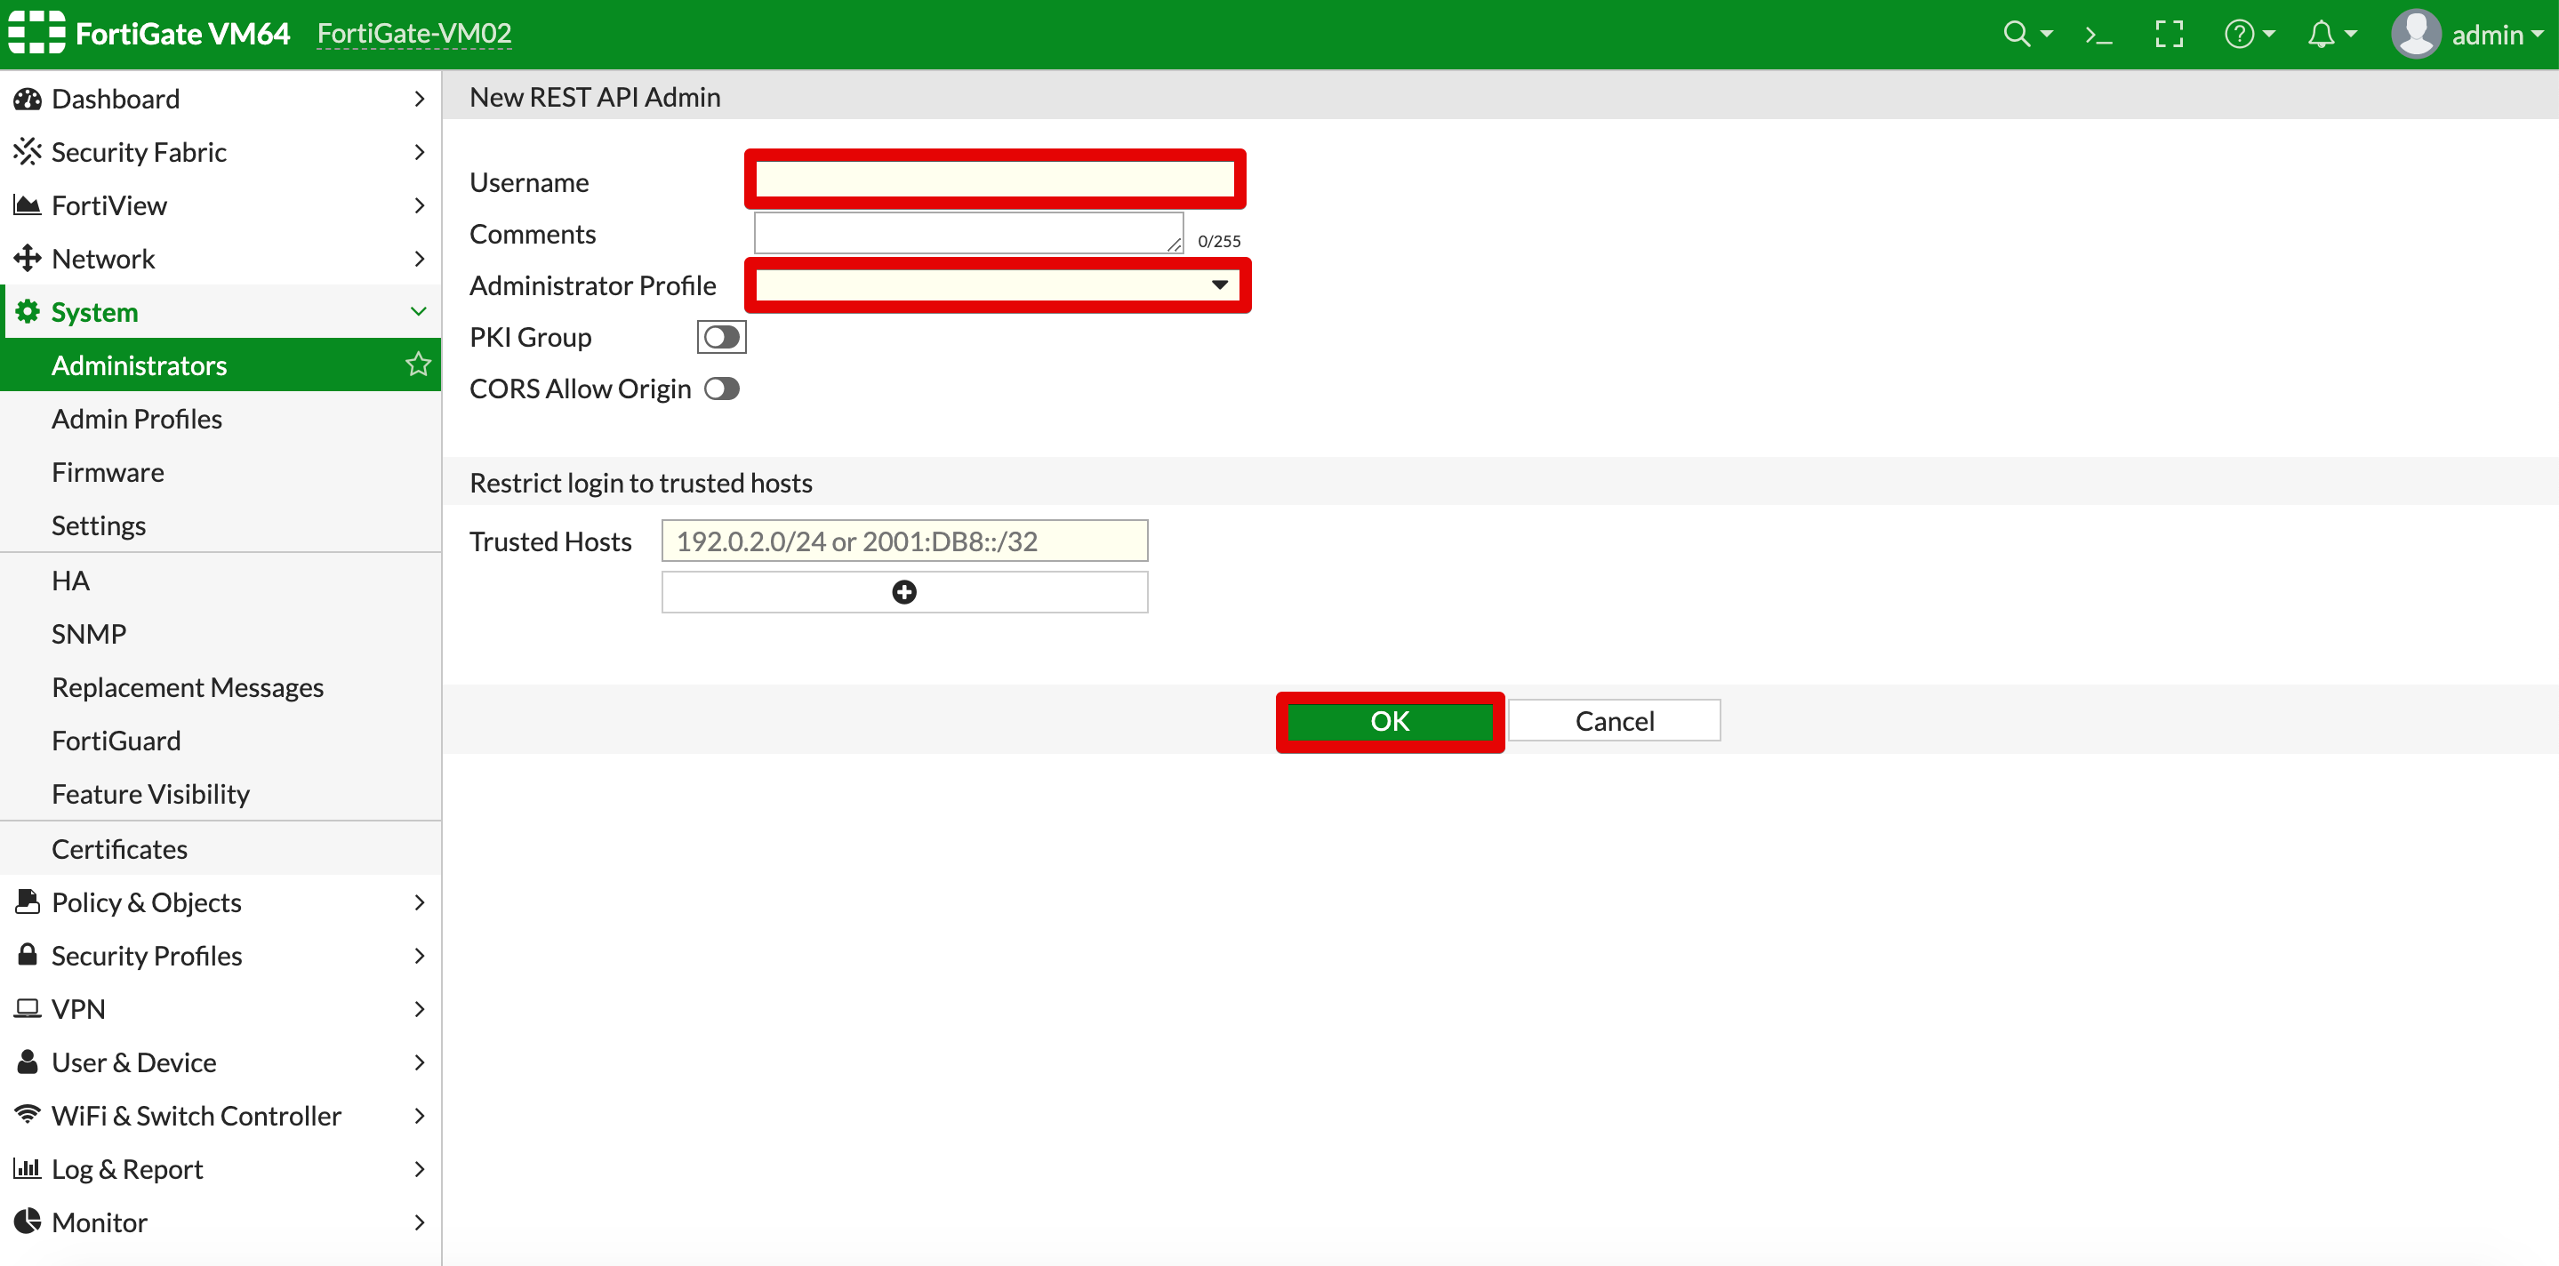This screenshot has width=2559, height=1266.
Task: Collapse the System menu section
Action: (x=418, y=312)
